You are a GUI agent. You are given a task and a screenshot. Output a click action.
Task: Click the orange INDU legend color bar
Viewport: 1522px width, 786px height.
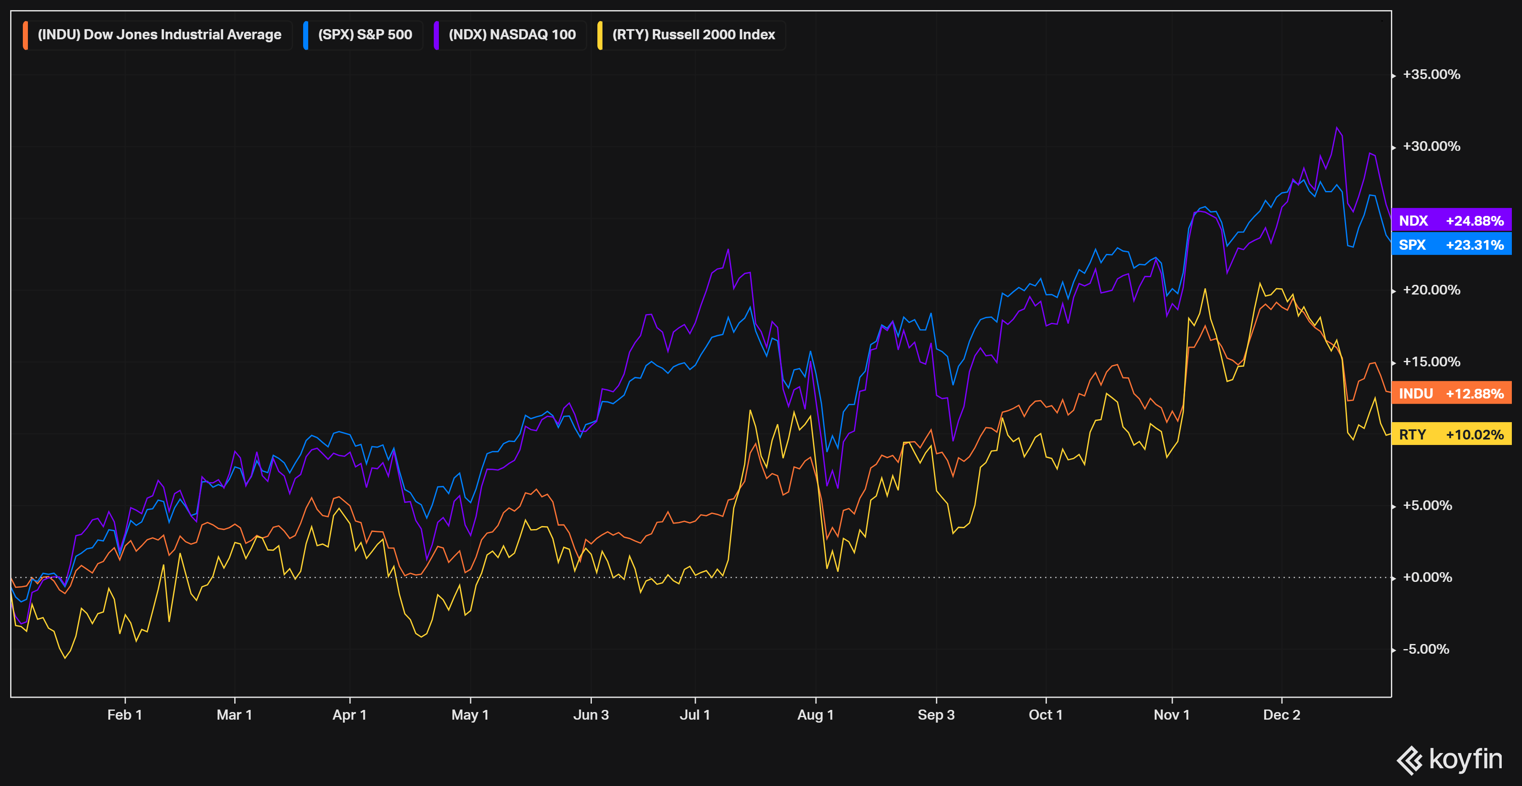[25, 35]
